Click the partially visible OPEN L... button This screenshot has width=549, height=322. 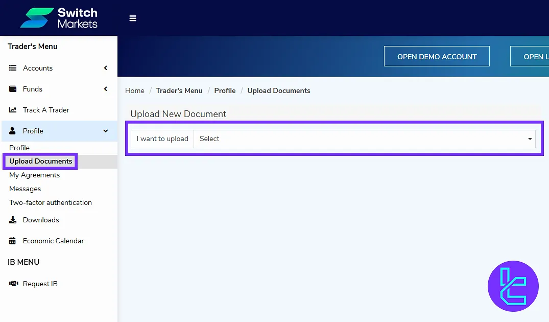tap(530, 56)
